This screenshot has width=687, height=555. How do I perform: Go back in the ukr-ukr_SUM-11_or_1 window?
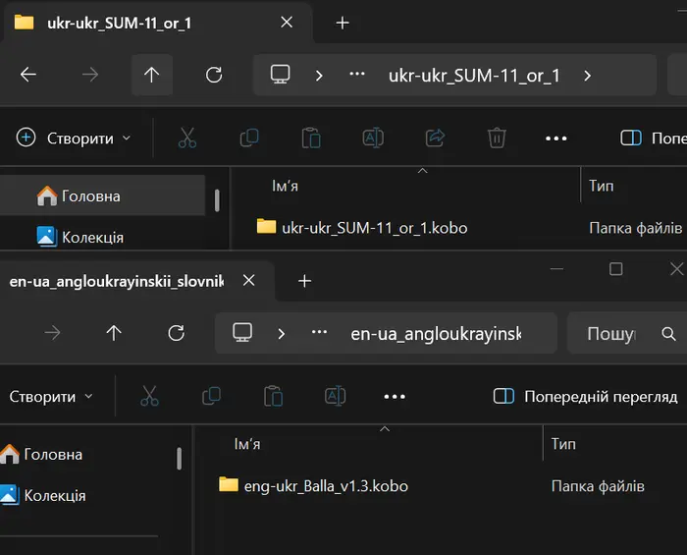coord(28,75)
